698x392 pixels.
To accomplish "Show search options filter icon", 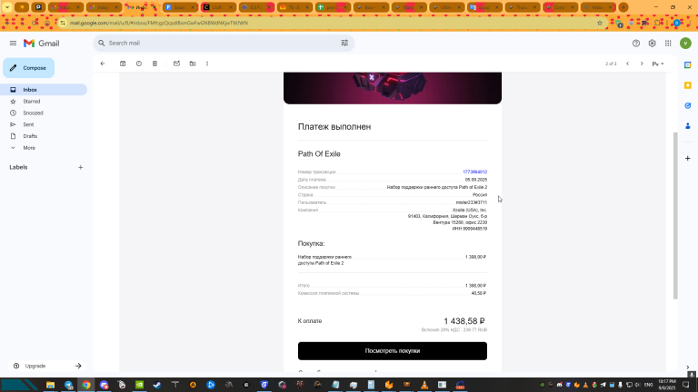I will click(344, 44).
